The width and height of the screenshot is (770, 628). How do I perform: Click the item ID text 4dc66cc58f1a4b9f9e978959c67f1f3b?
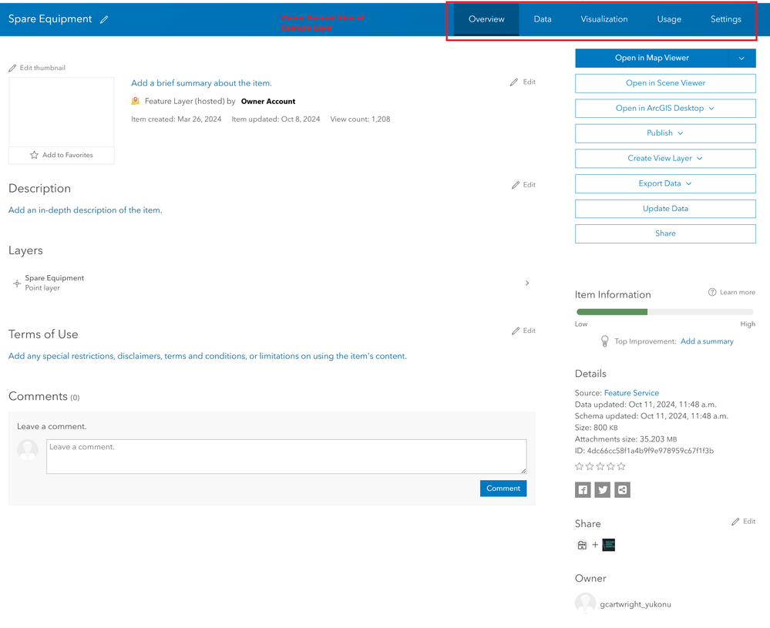(651, 450)
